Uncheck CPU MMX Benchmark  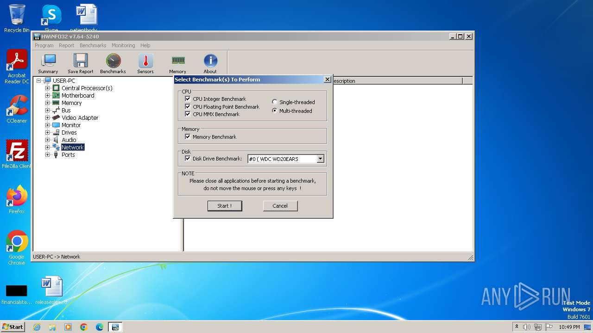[188, 114]
